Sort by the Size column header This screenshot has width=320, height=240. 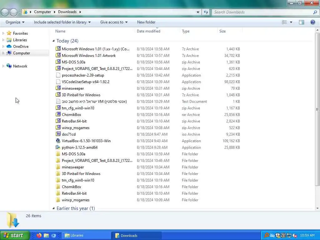(x=222, y=31)
